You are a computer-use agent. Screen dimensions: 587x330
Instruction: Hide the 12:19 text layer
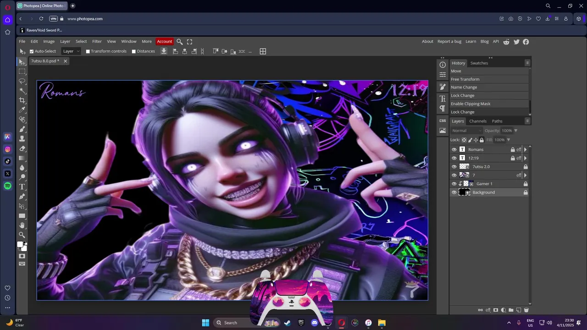click(x=454, y=158)
